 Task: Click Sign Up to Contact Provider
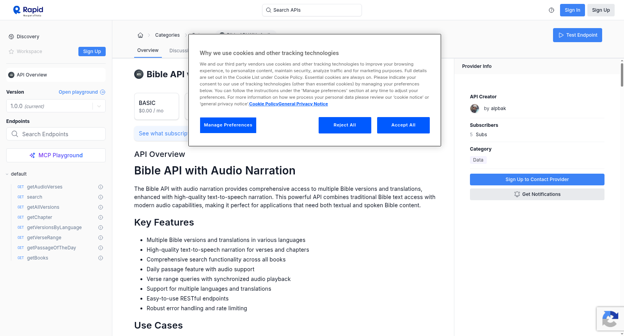[537, 180]
